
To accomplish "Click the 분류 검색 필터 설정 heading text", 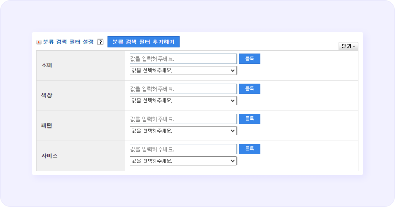I will (x=68, y=42).
